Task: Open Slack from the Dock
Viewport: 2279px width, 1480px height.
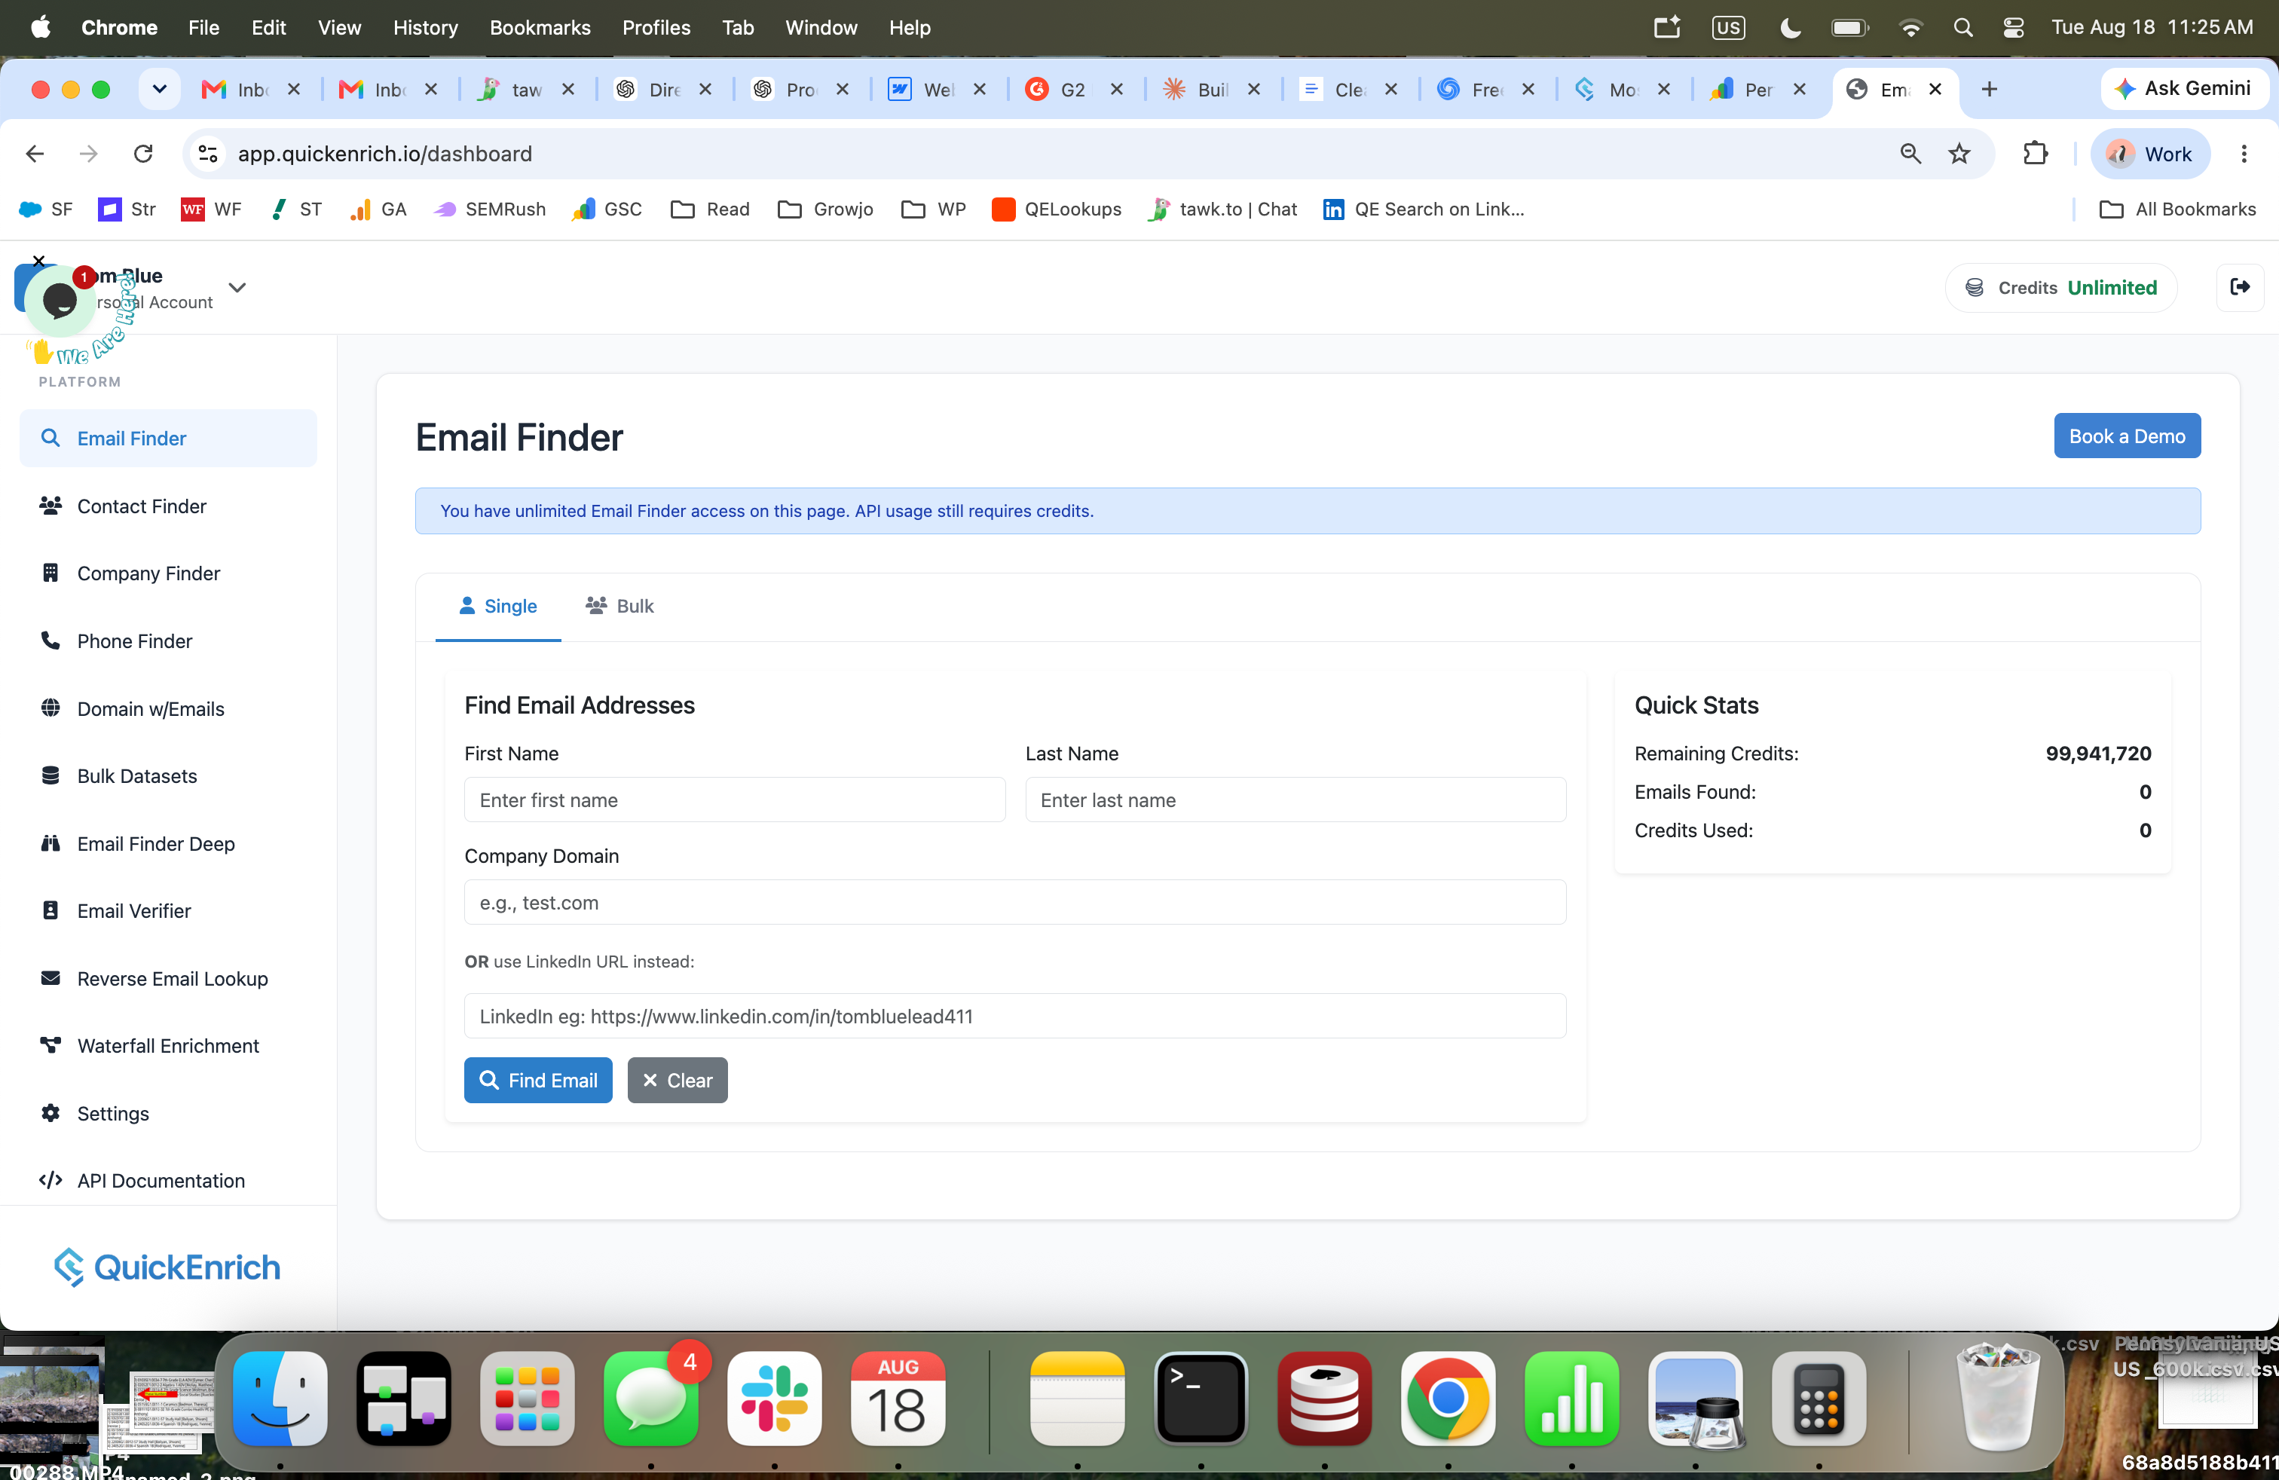Action: tap(774, 1398)
